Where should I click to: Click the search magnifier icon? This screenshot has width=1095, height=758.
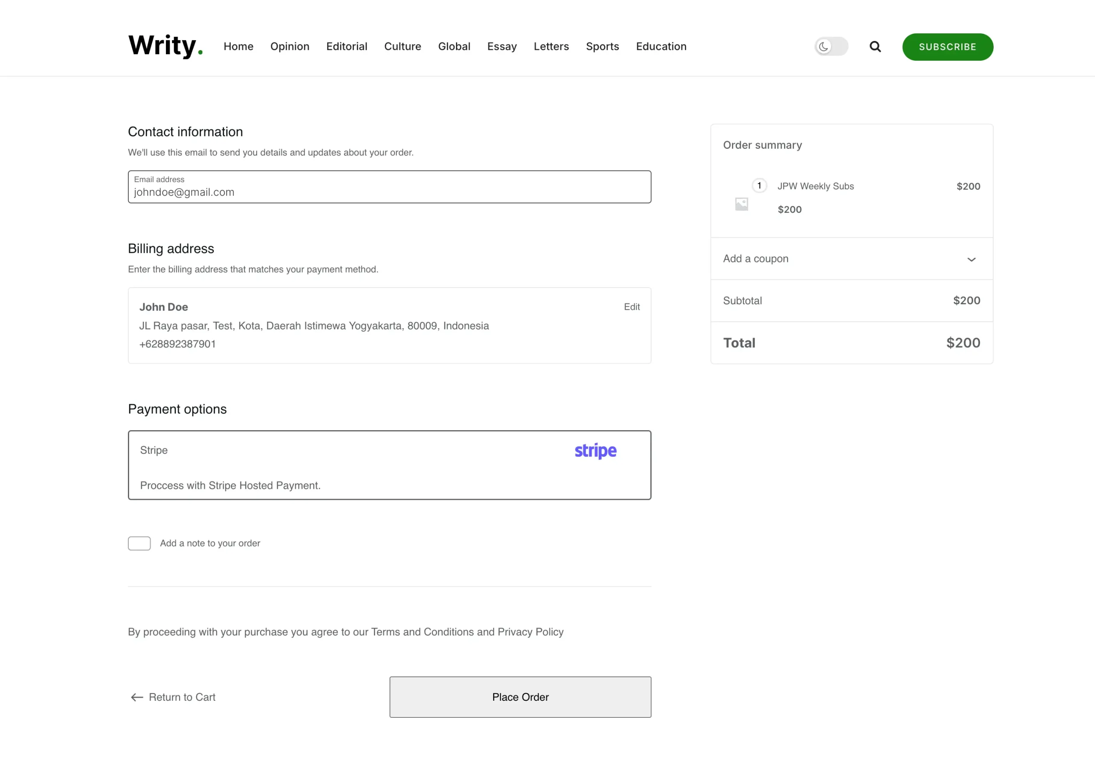click(875, 47)
